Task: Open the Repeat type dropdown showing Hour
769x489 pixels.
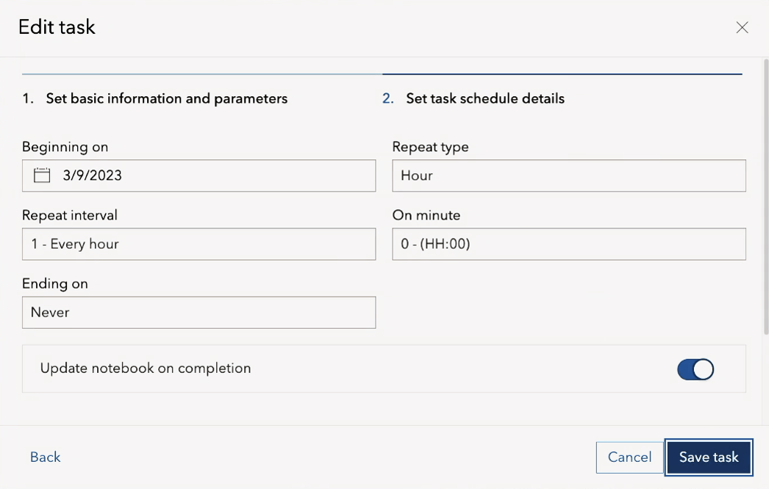Action: pyautogui.click(x=568, y=176)
